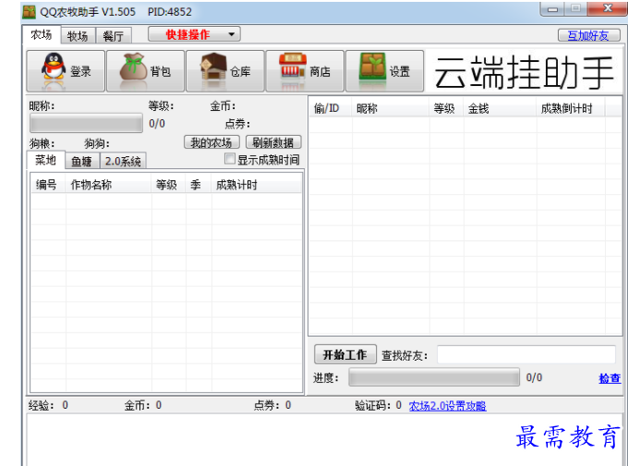This screenshot has height=466, width=628.
Task: Click the crop list 等级 column header
Action: tap(168, 185)
